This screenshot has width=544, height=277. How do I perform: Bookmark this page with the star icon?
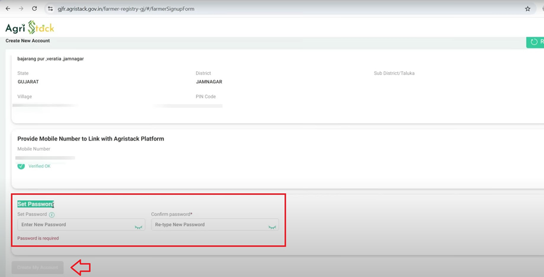[528, 9]
